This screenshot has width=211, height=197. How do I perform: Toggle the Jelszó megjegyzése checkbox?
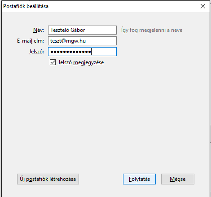53,62
